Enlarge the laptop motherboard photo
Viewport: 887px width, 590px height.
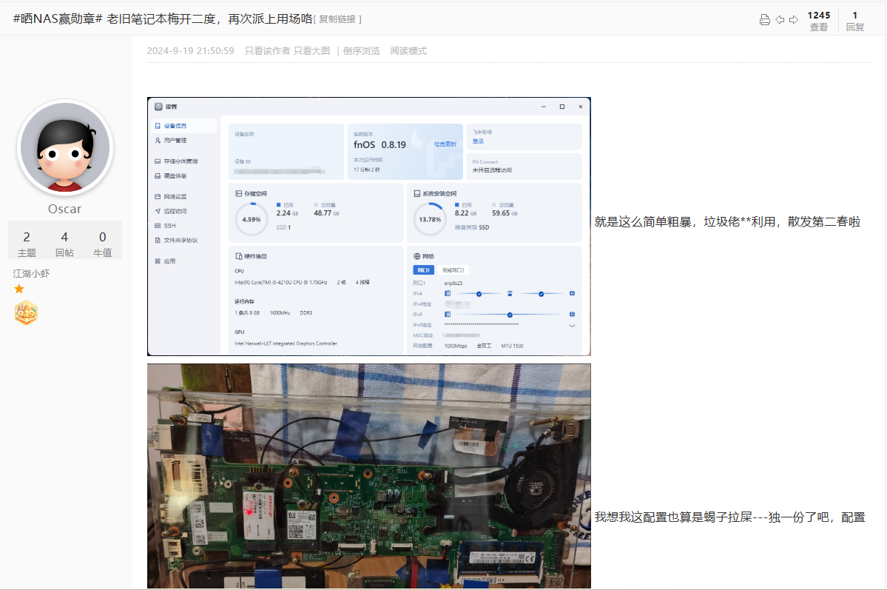click(369, 476)
